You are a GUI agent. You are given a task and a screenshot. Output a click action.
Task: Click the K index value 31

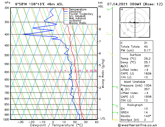146,43
